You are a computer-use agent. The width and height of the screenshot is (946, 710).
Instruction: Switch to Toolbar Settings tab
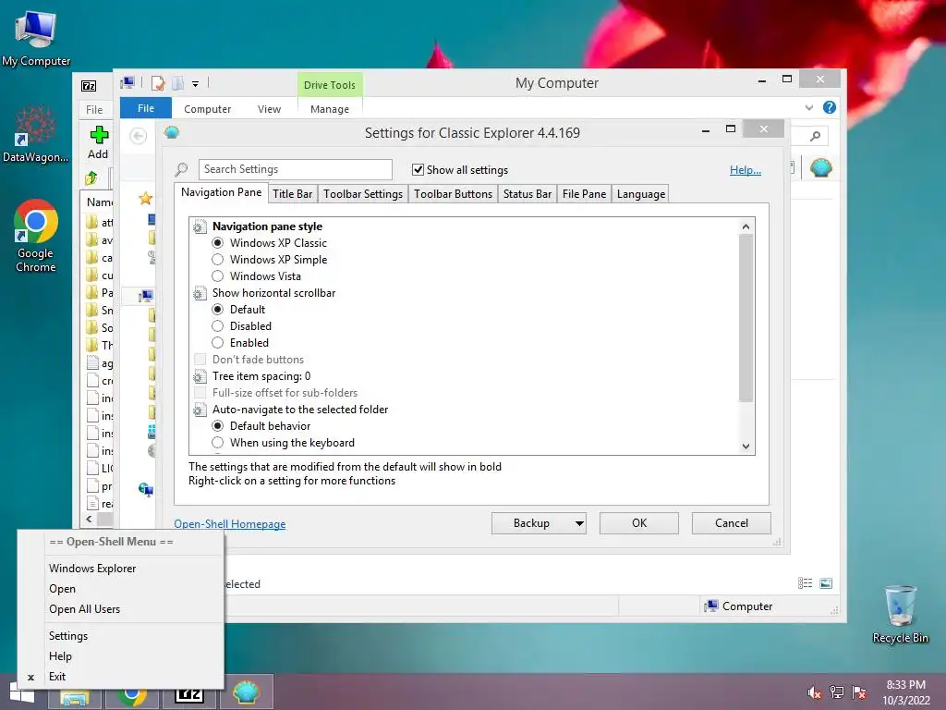point(362,194)
